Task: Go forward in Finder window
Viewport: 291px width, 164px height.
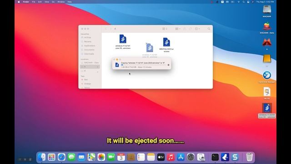Action: pos(110,29)
